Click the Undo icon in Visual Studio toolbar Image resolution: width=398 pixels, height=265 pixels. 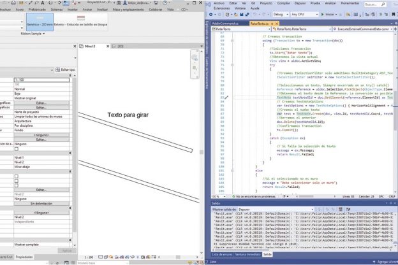pyautogui.click(x=255, y=15)
